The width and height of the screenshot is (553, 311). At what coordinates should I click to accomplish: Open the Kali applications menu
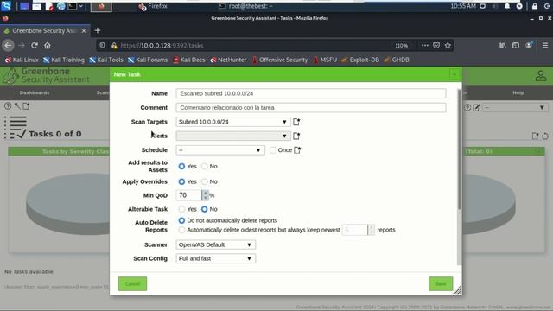[x=6, y=6]
